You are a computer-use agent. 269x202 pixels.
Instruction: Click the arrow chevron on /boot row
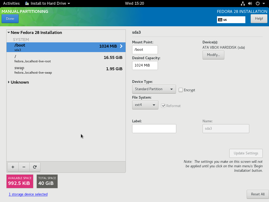[x=121, y=46]
